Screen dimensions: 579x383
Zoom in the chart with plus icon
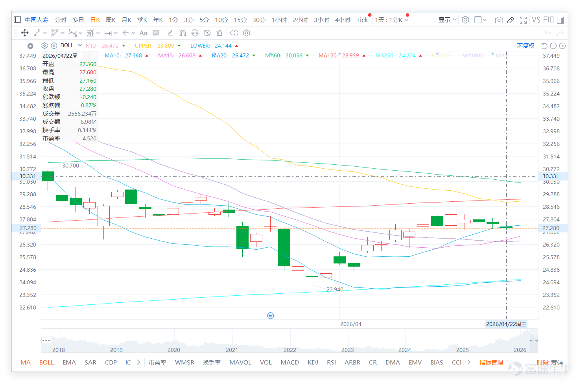562,46
